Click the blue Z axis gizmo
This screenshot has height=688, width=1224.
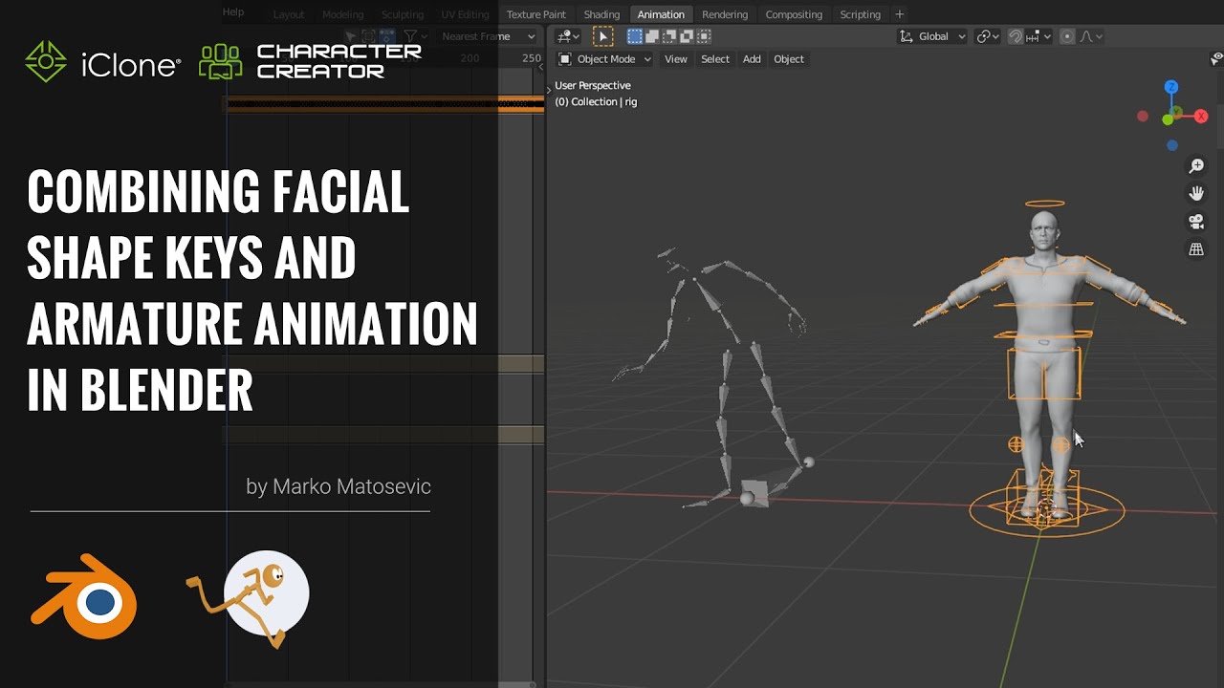click(1171, 87)
